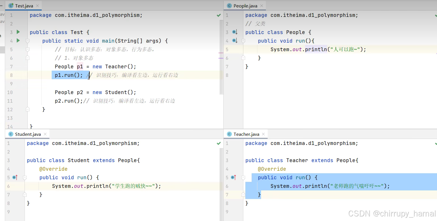
Task: Run the Test class from the gutter
Action: point(18,32)
